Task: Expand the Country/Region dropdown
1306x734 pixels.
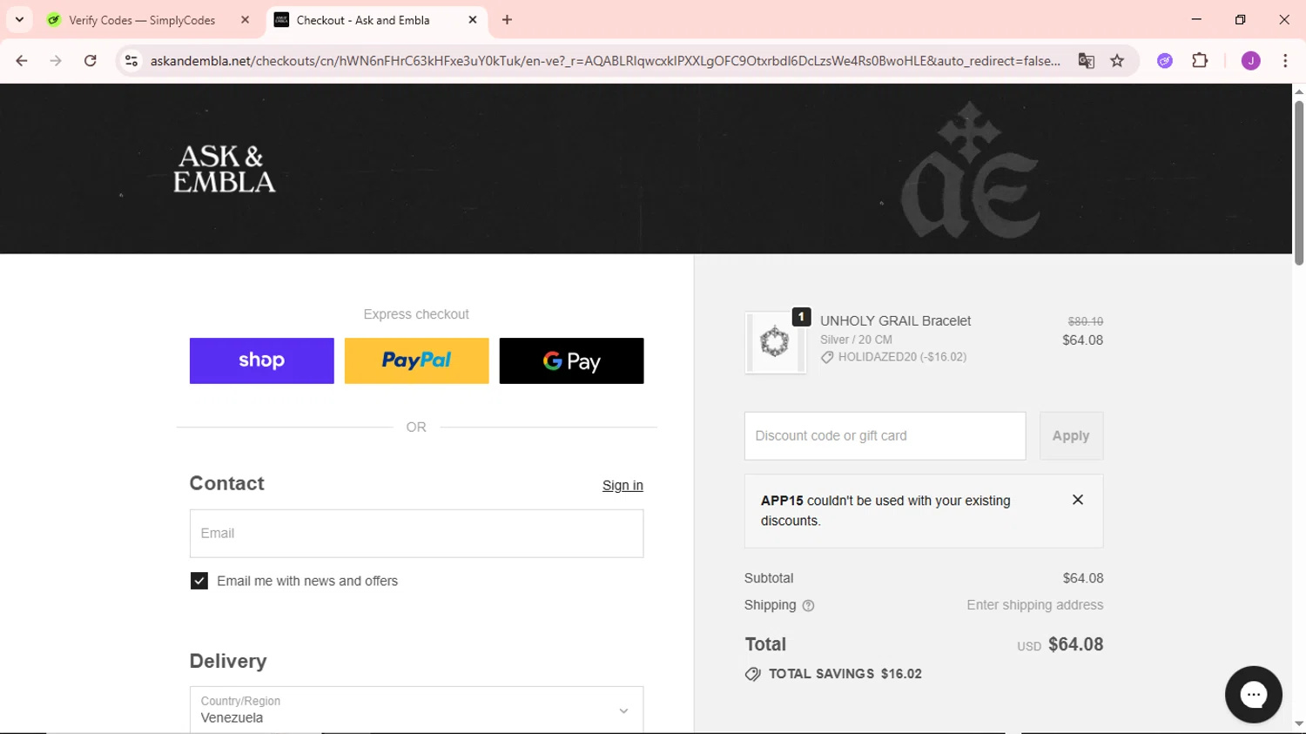Action: coord(417,710)
